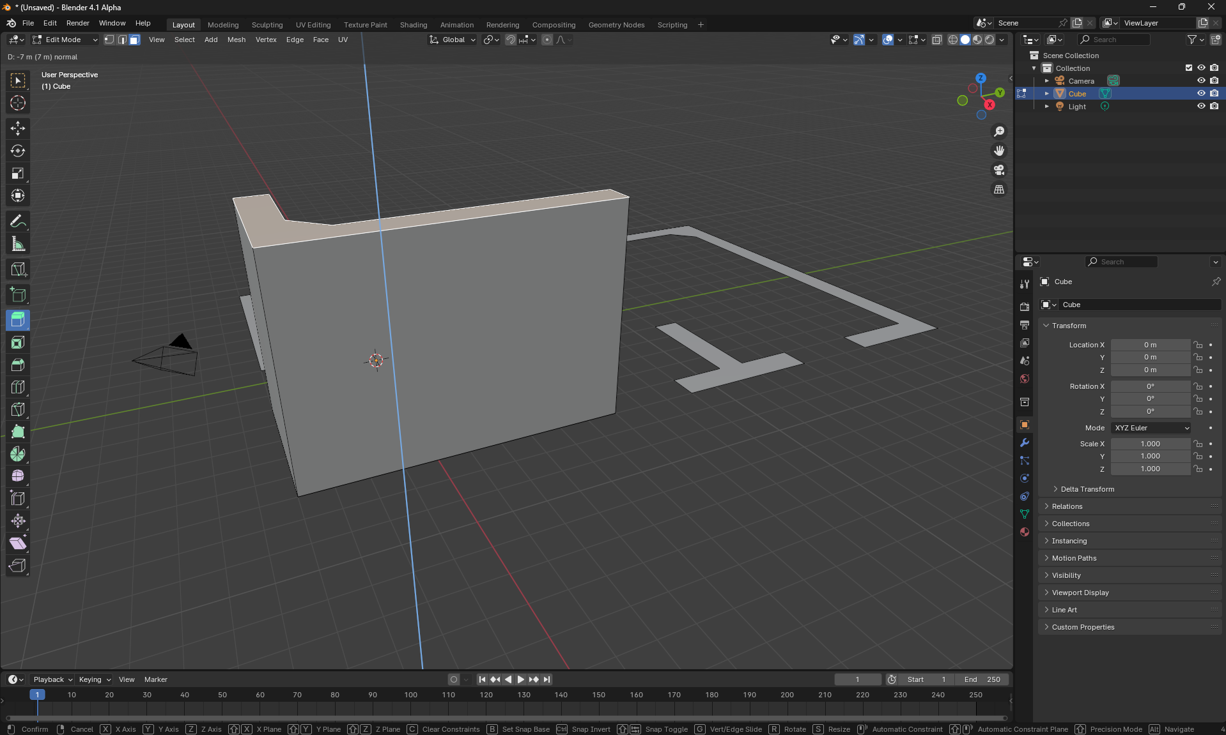Image resolution: width=1226 pixels, height=735 pixels.
Task: Enable face select mode
Action: pyautogui.click(x=134, y=40)
